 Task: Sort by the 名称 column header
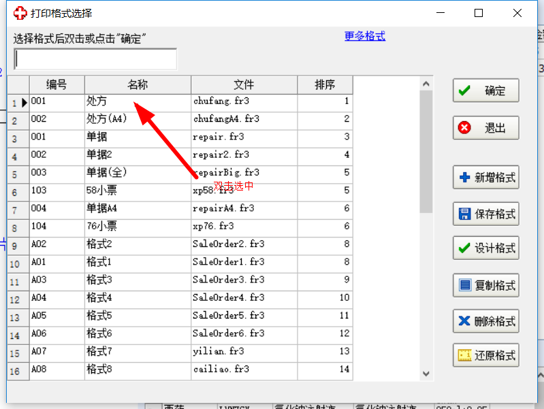(x=138, y=84)
